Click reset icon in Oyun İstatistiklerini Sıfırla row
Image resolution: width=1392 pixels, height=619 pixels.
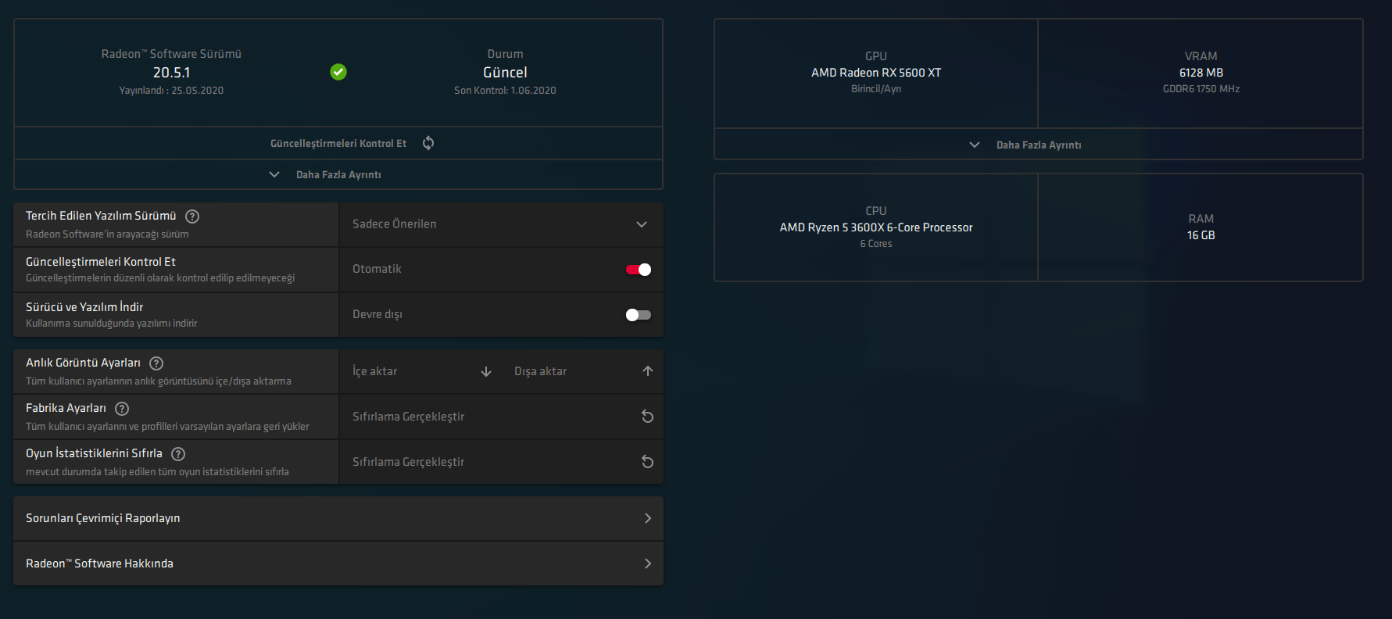[x=648, y=462]
